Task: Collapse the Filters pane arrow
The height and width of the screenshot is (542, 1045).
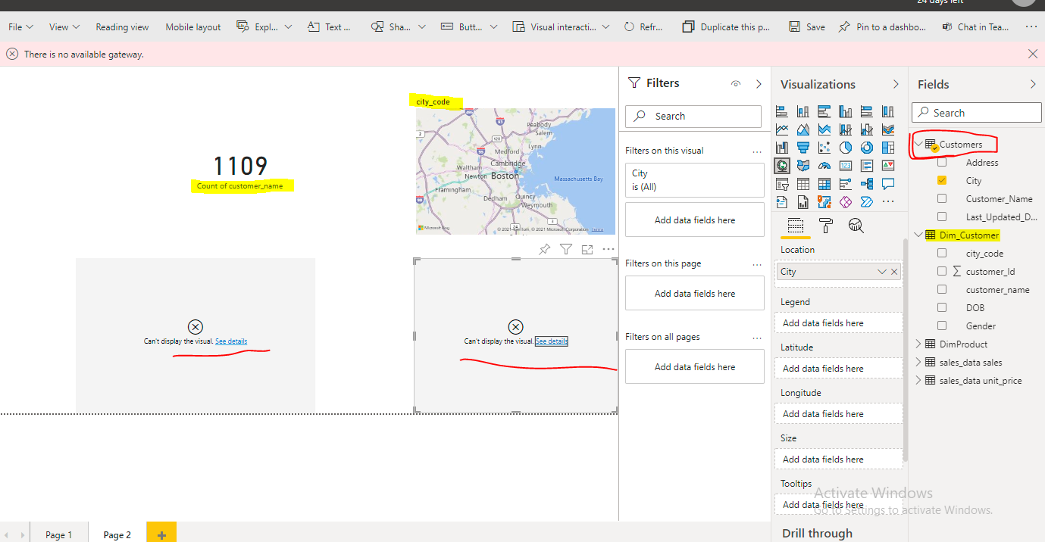Action: tap(759, 84)
